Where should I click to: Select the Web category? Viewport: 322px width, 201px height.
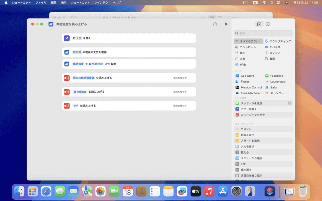241,64
